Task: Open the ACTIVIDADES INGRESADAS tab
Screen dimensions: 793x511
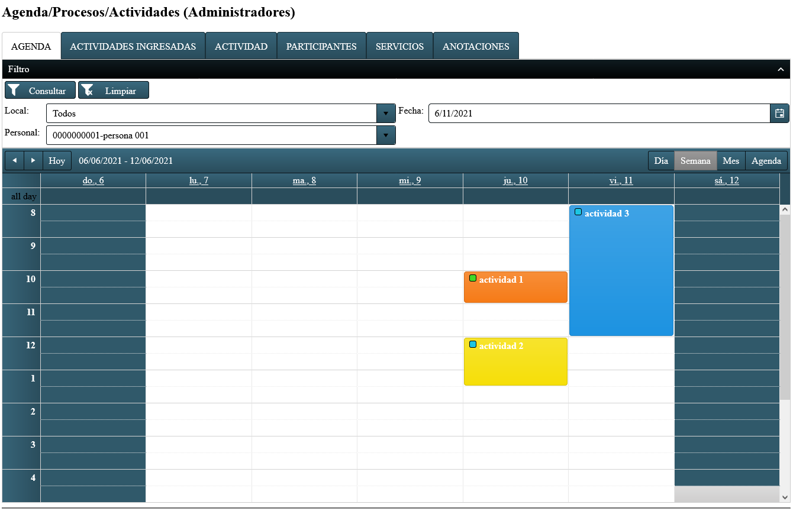Action: coord(133,46)
